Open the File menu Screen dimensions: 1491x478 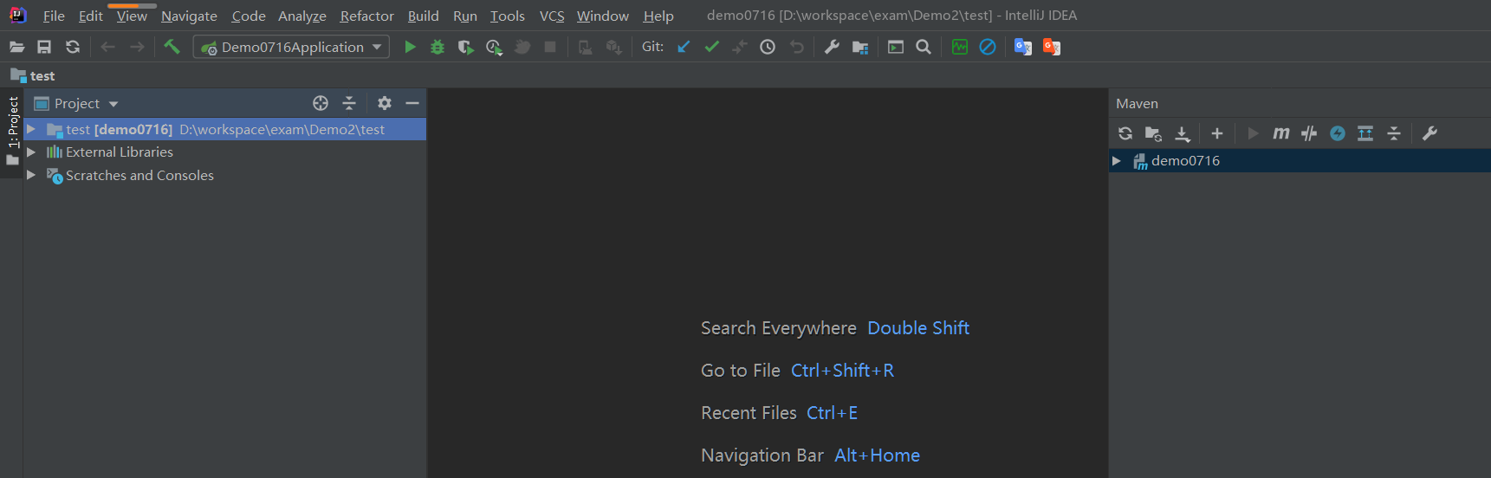[x=54, y=16]
